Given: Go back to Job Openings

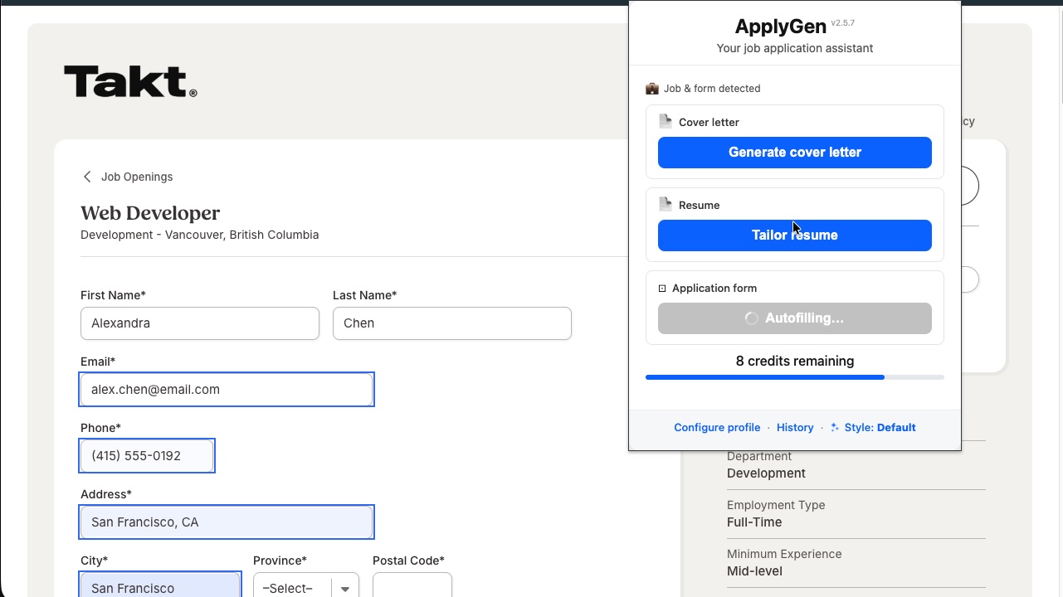Looking at the screenshot, I should click(137, 177).
